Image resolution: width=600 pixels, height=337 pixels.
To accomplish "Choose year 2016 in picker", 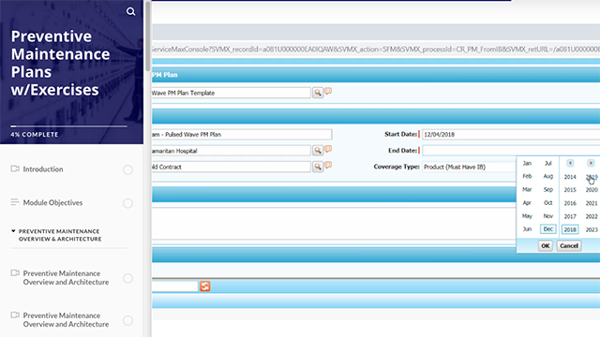I will 570,203.
